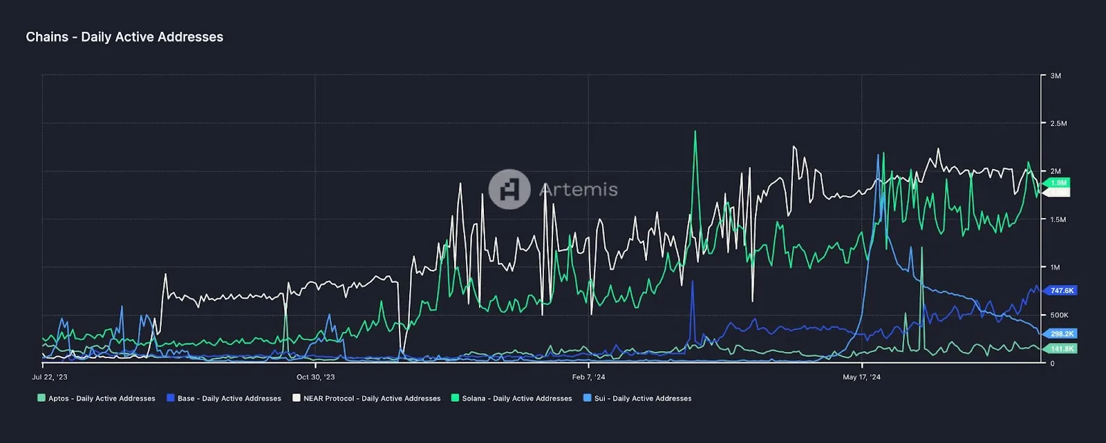The image size is (1106, 443).
Task: Click the Feb 7, '24 date label
Action: pos(588,377)
